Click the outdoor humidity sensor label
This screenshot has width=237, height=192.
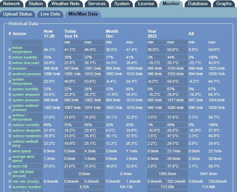[26, 125]
